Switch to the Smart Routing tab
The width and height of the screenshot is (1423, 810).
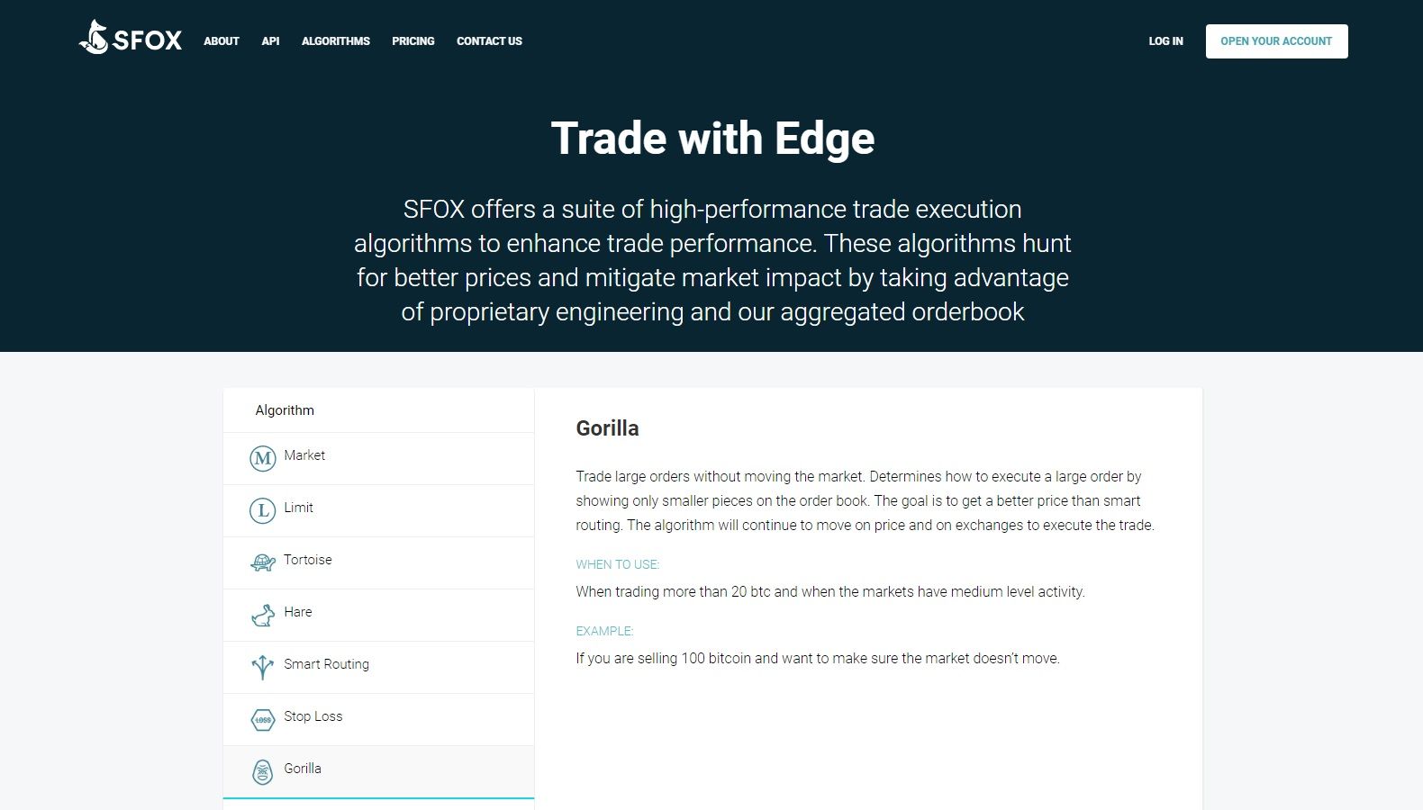tap(378, 667)
